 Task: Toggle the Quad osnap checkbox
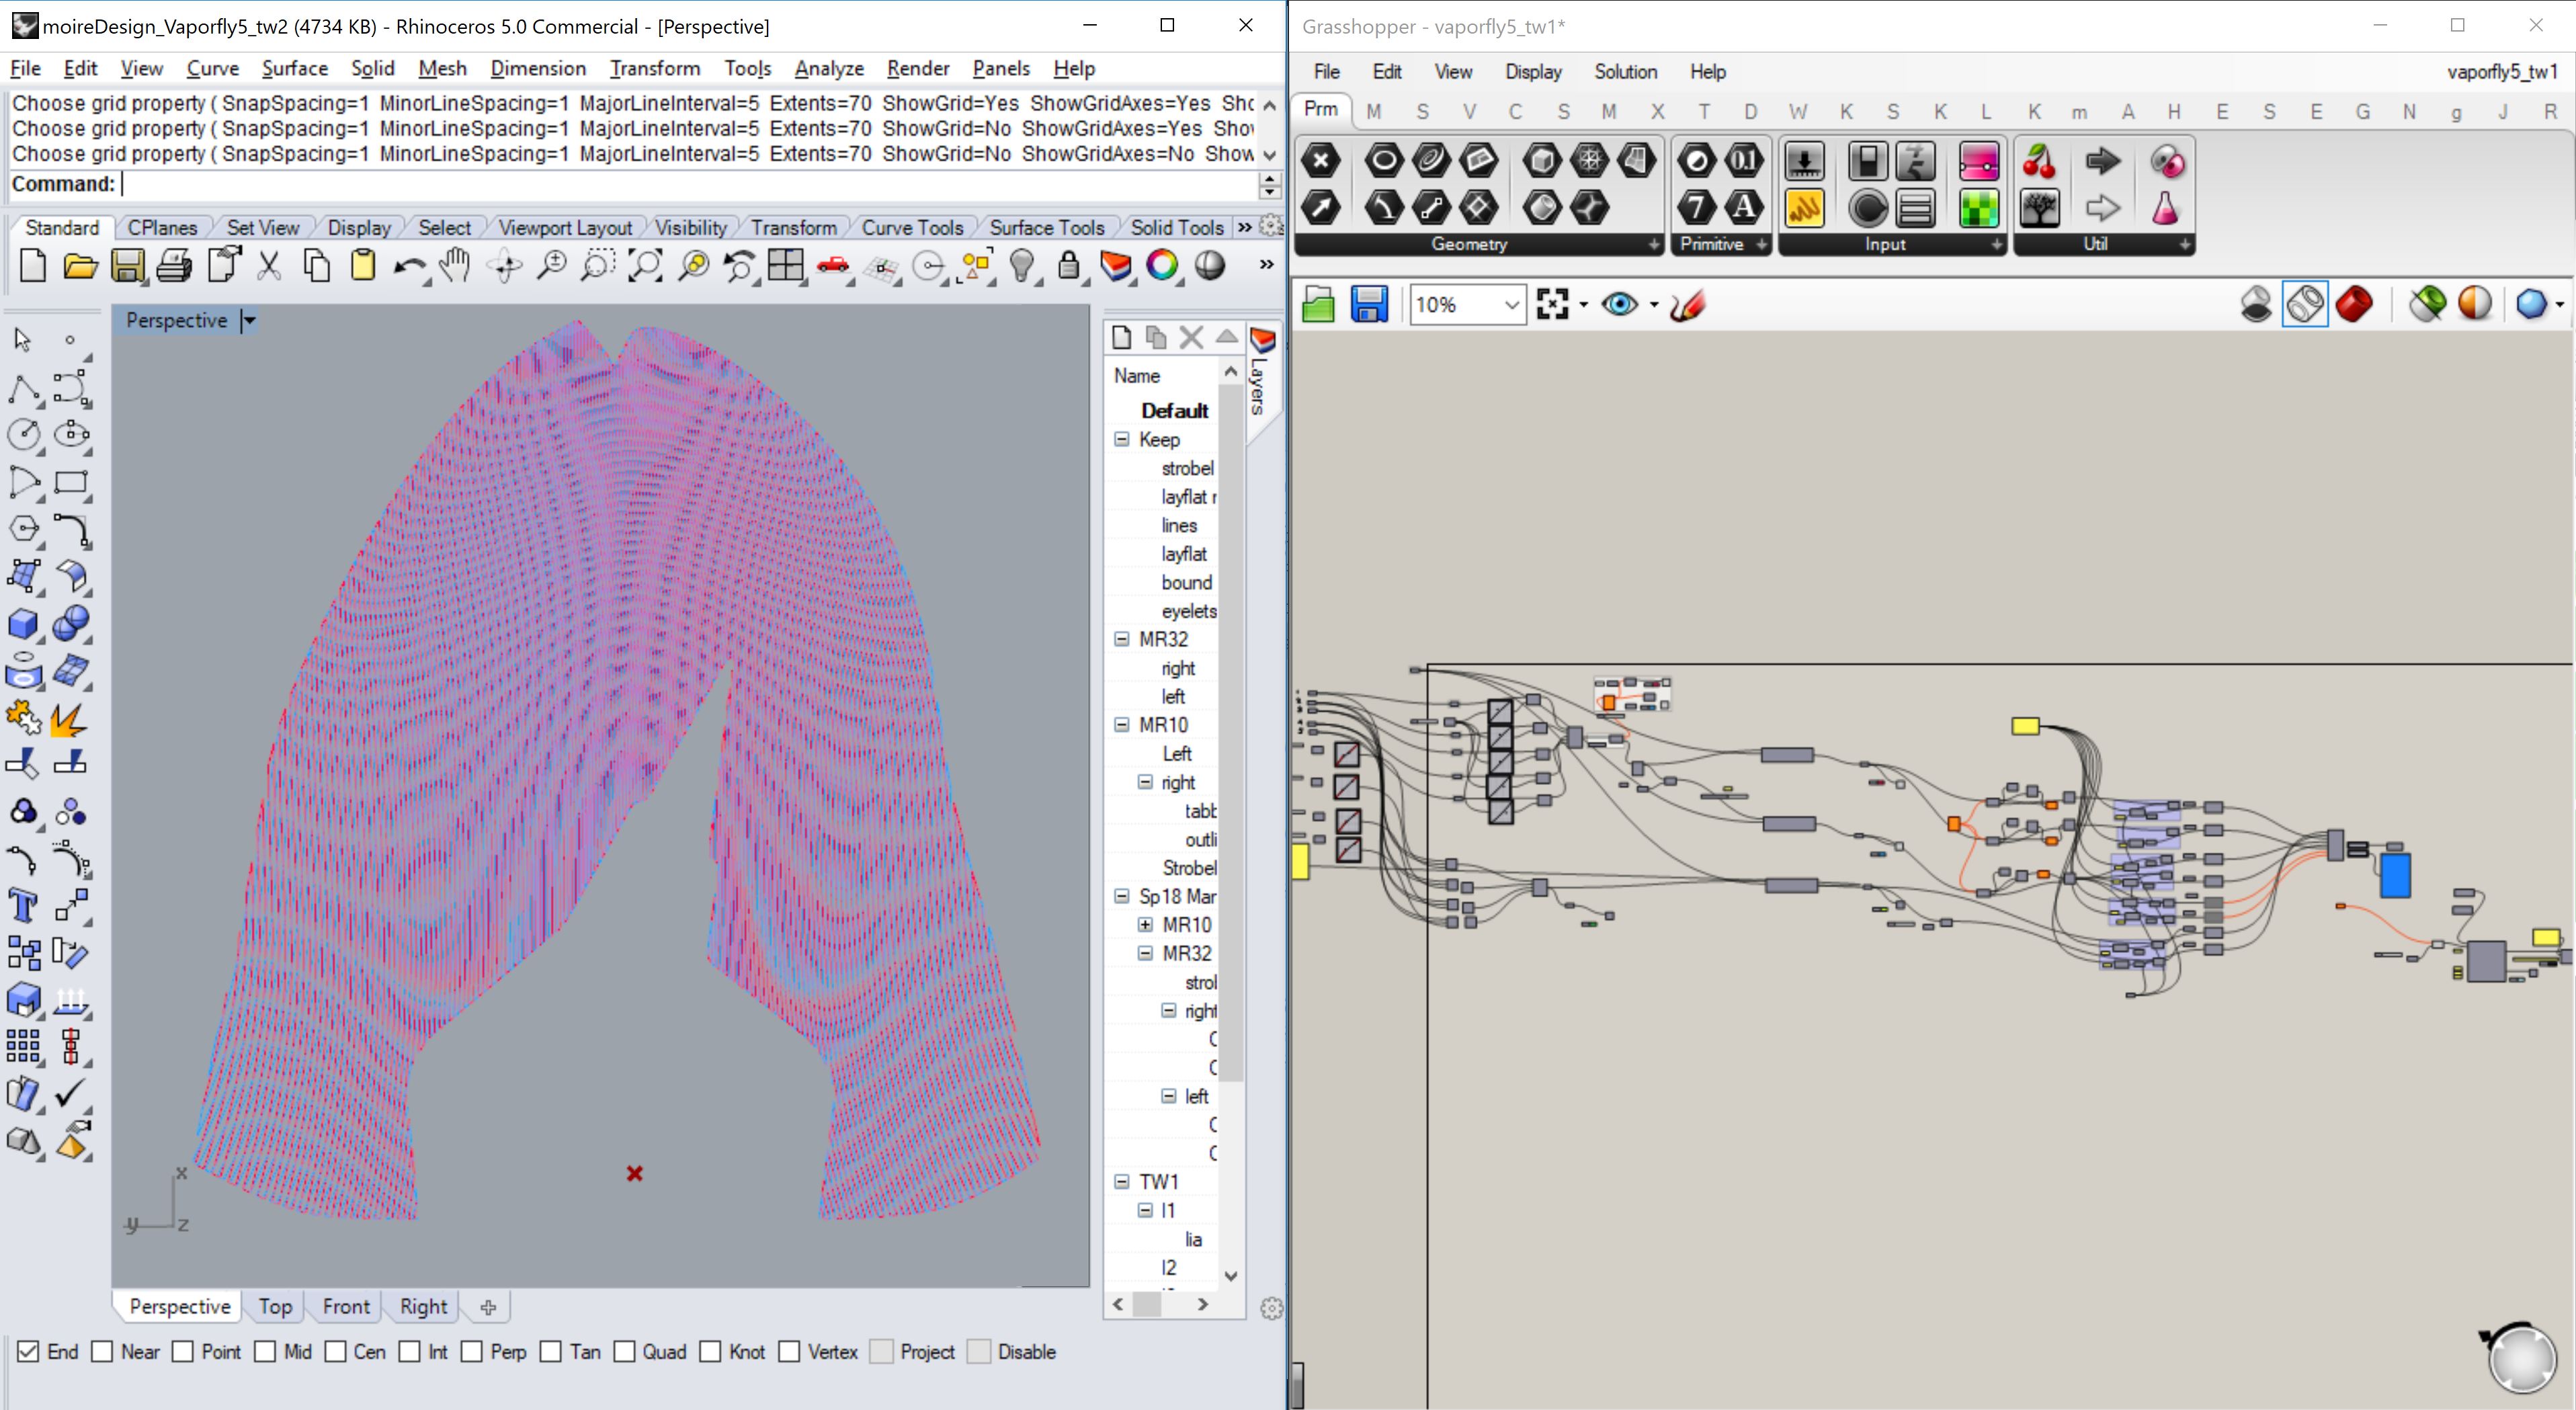[625, 1352]
